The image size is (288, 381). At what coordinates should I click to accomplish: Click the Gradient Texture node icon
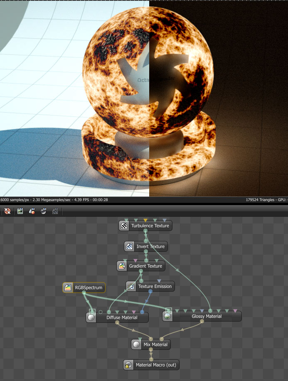[x=122, y=266]
